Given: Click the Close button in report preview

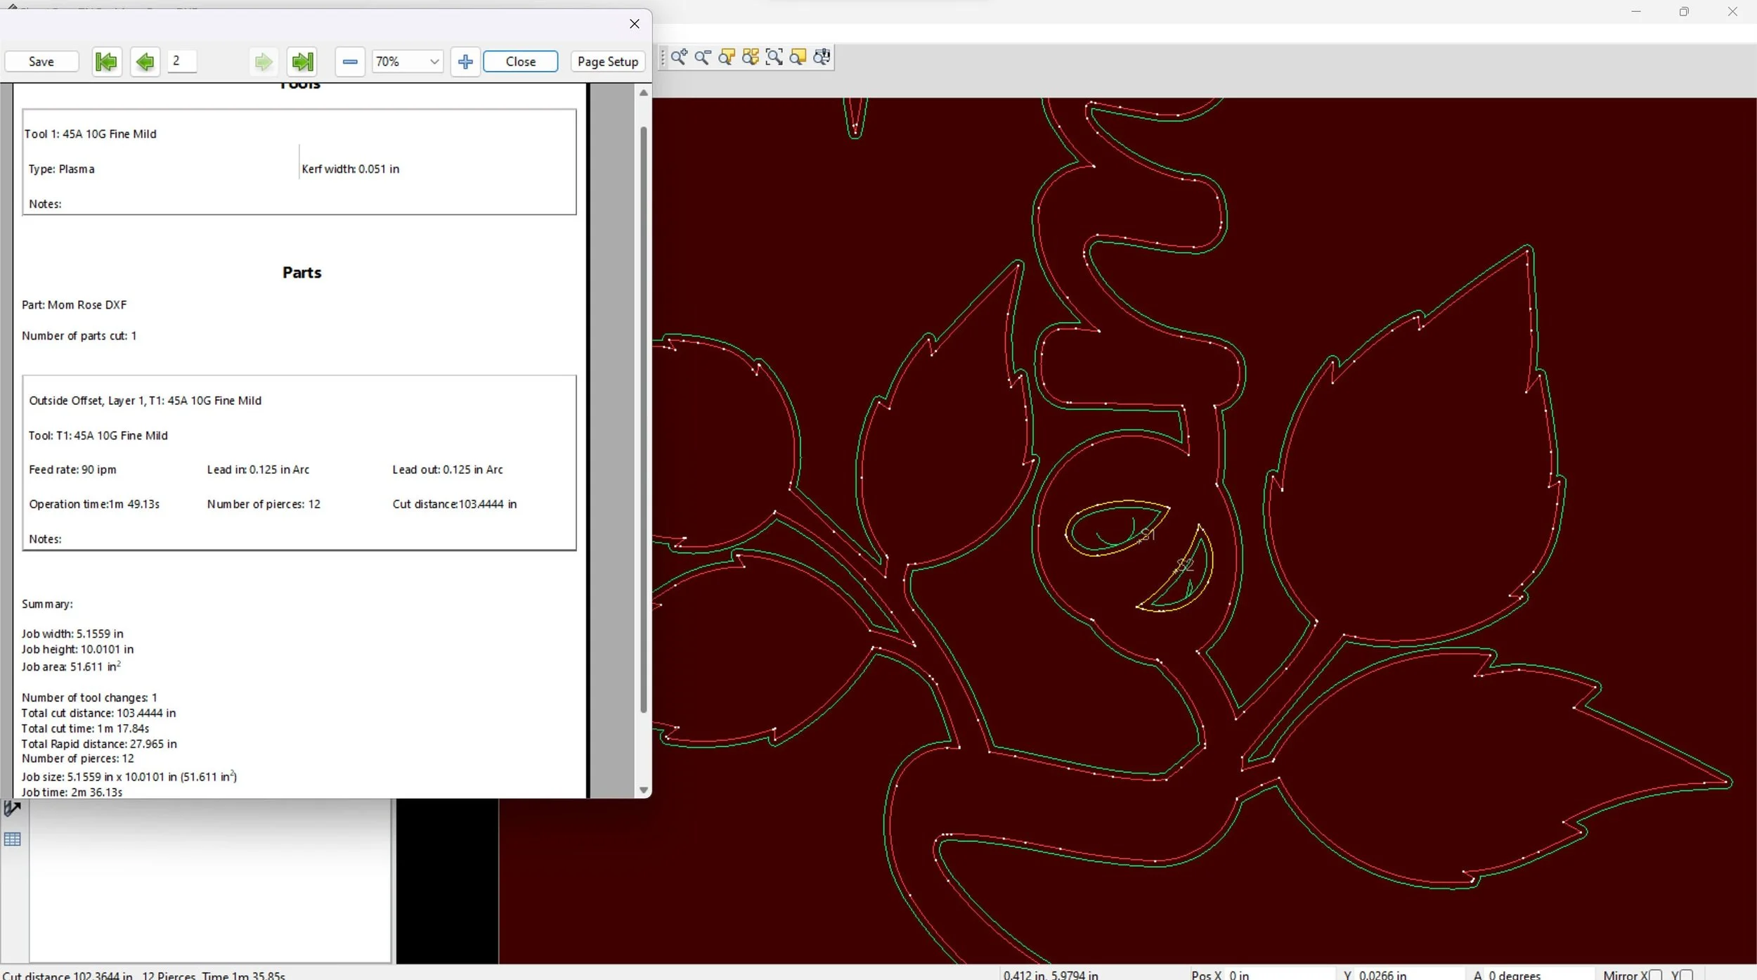Looking at the screenshot, I should tap(520, 62).
